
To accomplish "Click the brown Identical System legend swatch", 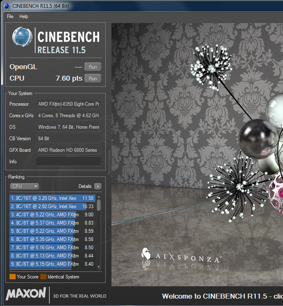I will pos(43,277).
